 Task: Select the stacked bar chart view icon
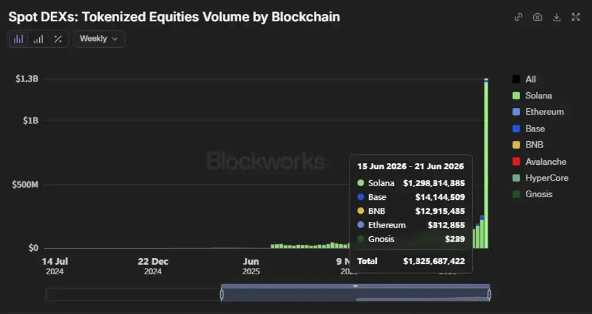point(18,39)
